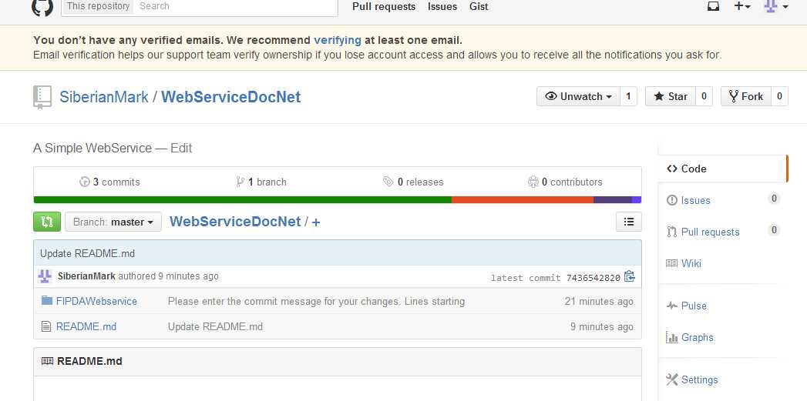Viewport: 807px width, 401px height.
Task: Open the user avatar account menu
Action: click(776, 7)
